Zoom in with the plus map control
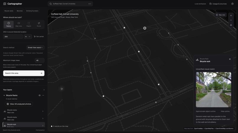238x133 pixels. pyautogui.click(x=231, y=15)
